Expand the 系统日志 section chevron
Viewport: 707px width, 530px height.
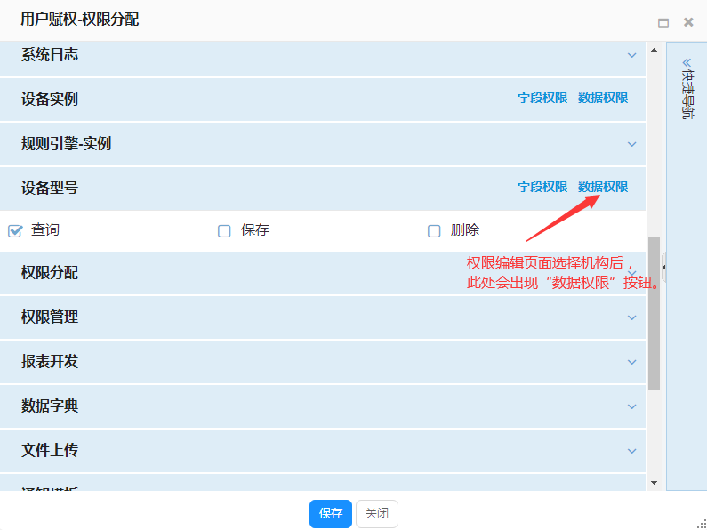click(631, 55)
